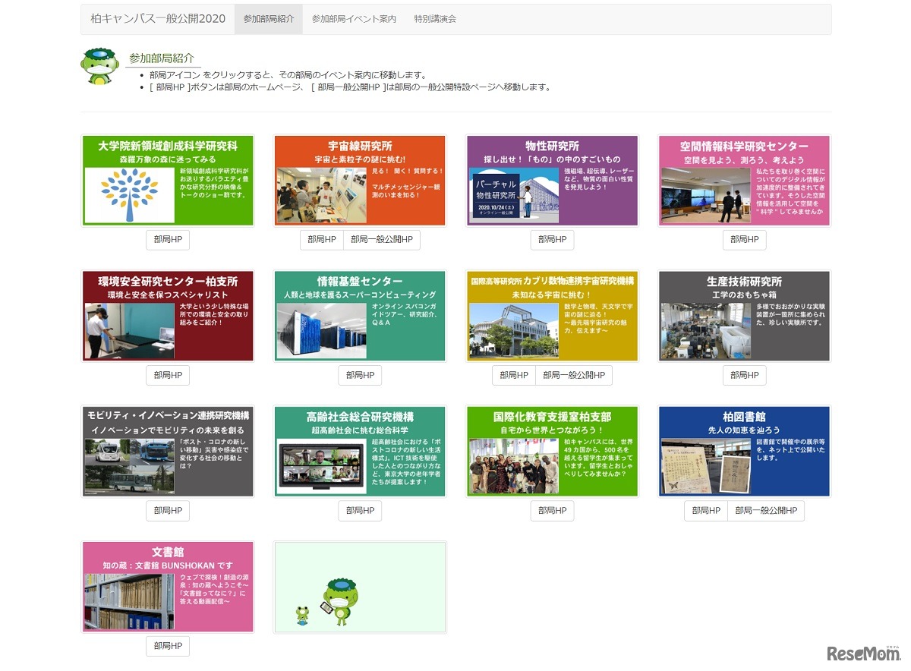Open the 空間情報科学研究センター card
The width and height of the screenshot is (911, 671).
pyautogui.click(x=744, y=181)
